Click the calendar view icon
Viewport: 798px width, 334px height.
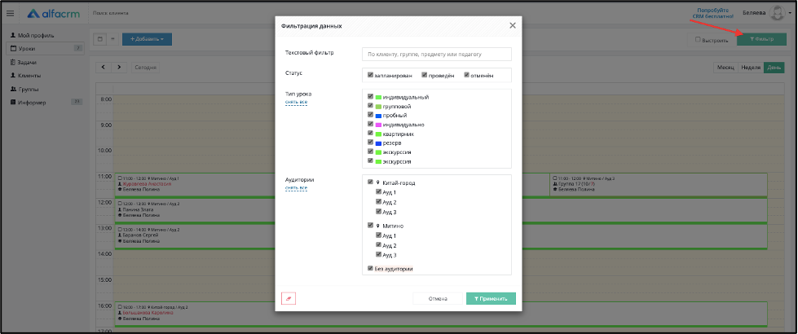point(100,39)
